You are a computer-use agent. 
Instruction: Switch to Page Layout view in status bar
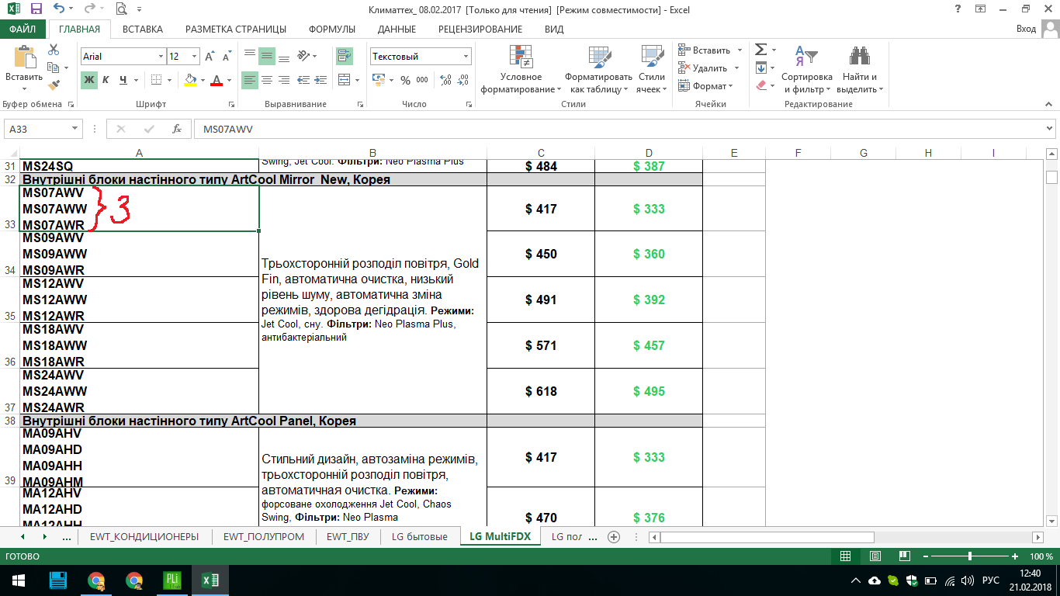875,556
